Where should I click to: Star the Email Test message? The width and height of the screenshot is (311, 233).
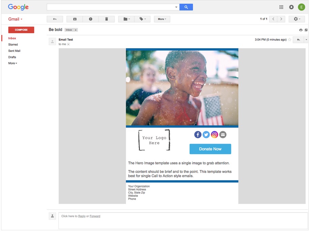click(x=289, y=40)
